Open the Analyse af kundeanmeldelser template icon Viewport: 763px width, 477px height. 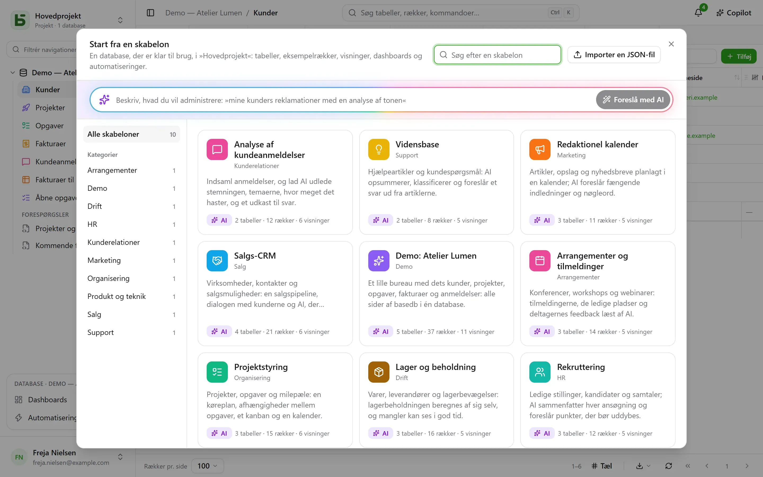[x=217, y=149]
